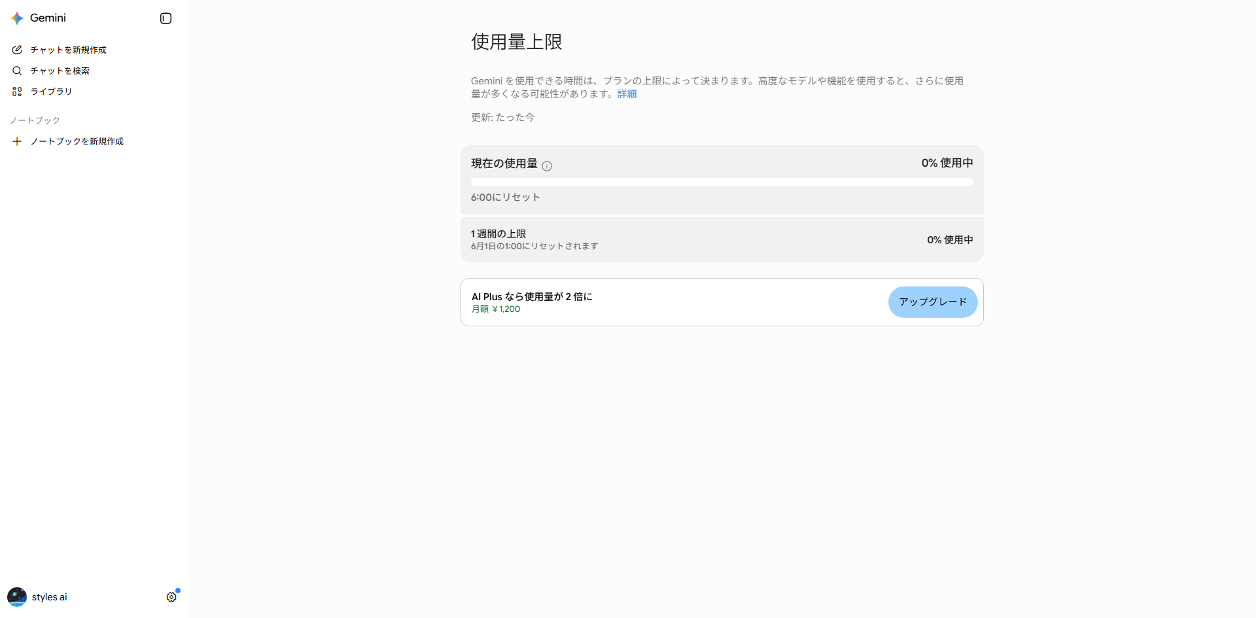Click the 現在の使用量 label
The width and height of the screenshot is (1256, 618).
coord(504,163)
